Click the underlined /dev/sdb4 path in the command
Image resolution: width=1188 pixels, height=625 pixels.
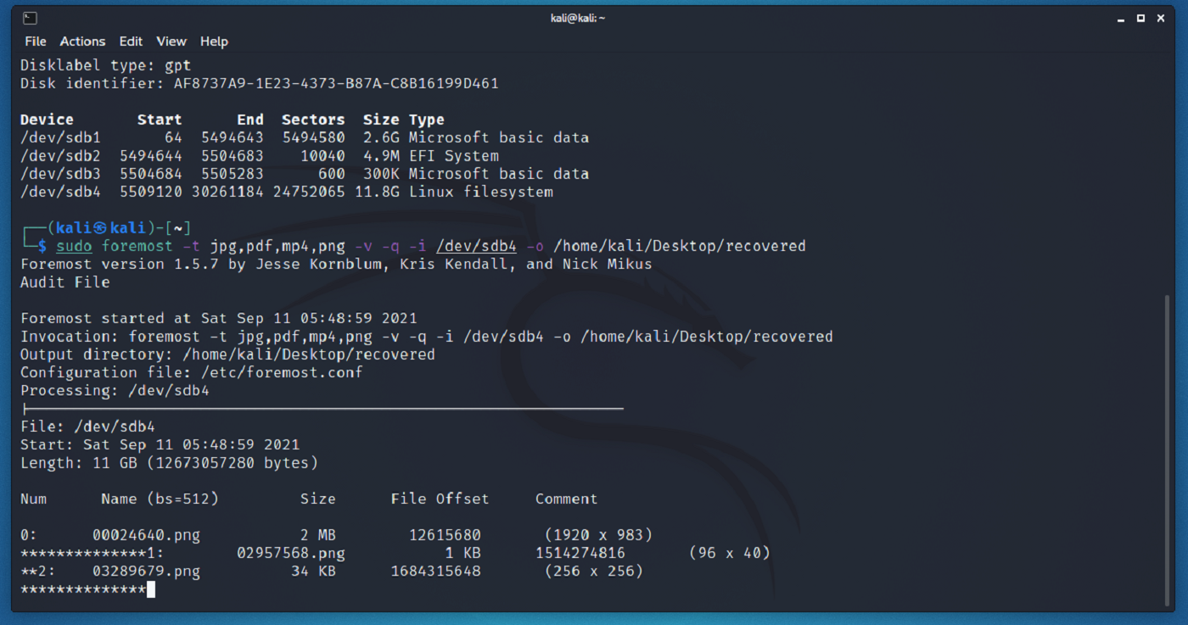476,245
